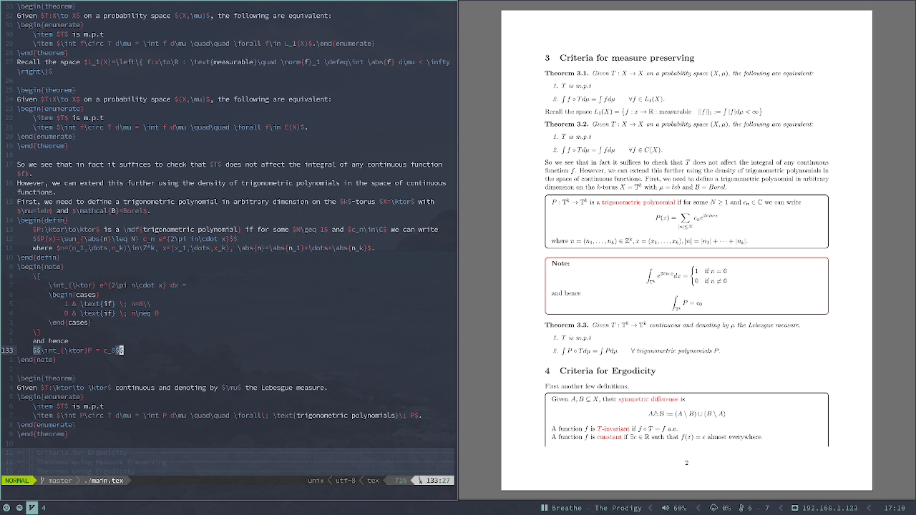This screenshot has width=916, height=515.
Task: Place cursor on \end{note} line in editor
Action: tap(36, 360)
